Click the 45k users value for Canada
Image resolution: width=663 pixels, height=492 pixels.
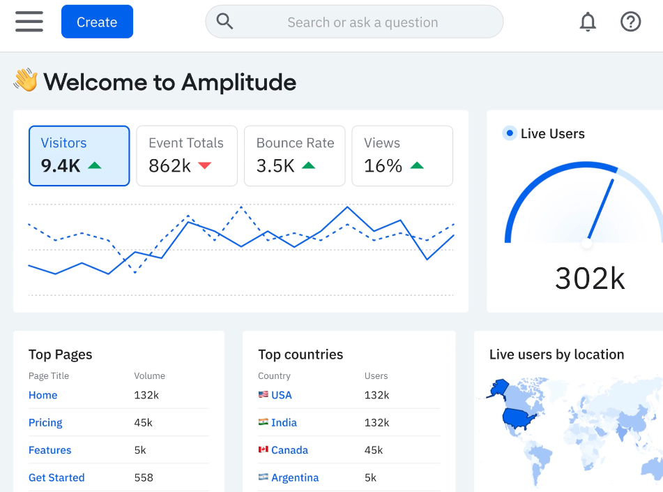374,450
